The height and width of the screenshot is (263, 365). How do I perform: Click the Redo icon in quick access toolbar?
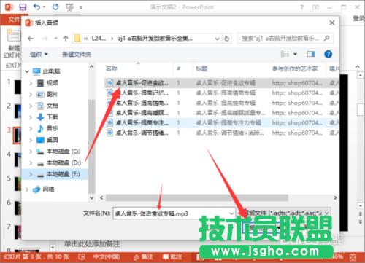click(x=55, y=7)
